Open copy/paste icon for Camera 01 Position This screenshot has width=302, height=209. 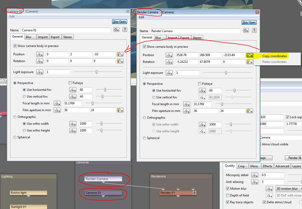pyautogui.click(x=120, y=54)
